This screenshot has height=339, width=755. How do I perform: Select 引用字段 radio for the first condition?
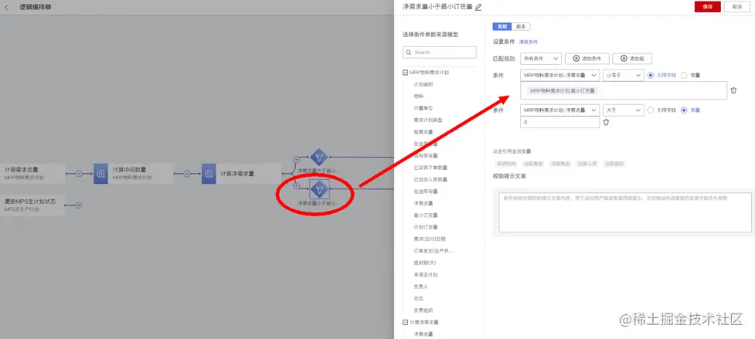tap(651, 75)
